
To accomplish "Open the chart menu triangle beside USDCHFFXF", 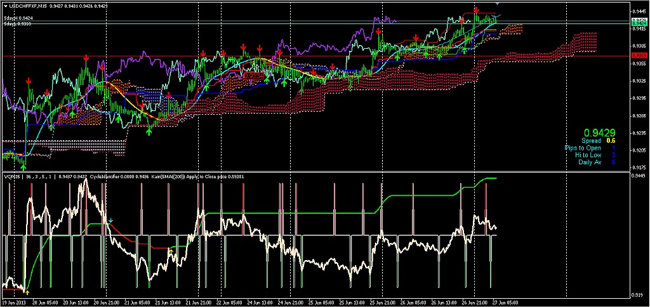I will coord(6,6).
